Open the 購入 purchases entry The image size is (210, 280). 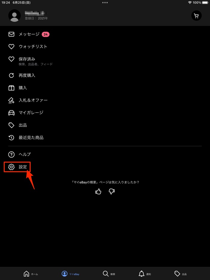coord(105,88)
